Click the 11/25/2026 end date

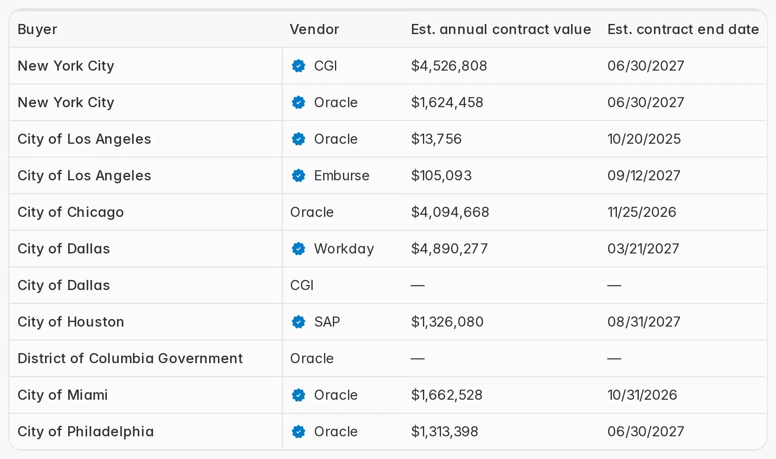click(642, 212)
